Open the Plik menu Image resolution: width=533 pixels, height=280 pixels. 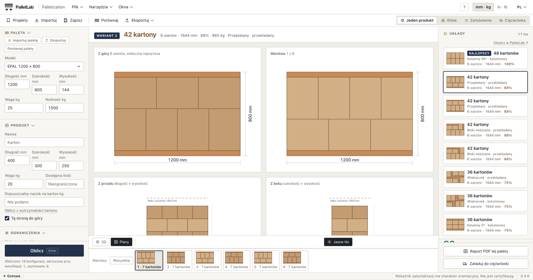pyautogui.click(x=77, y=7)
